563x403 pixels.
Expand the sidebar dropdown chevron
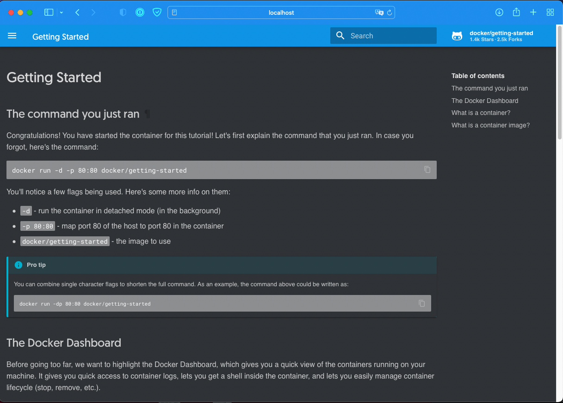[62, 12]
